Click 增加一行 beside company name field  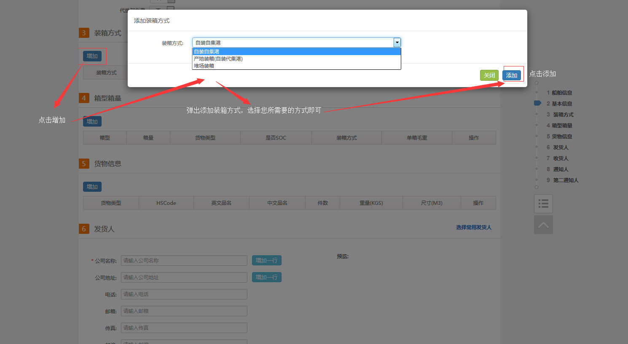point(266,260)
